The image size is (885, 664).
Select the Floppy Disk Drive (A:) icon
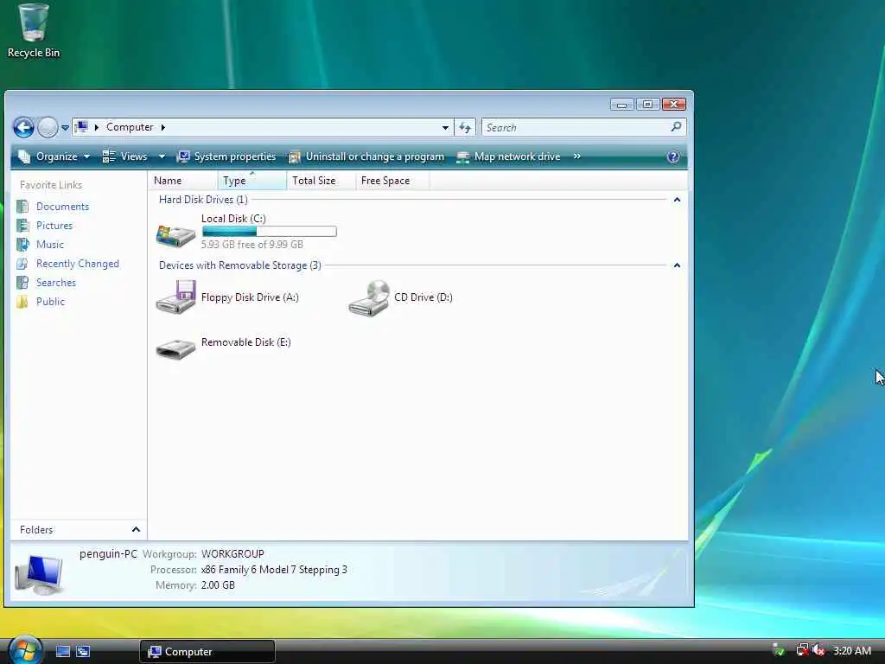tap(175, 297)
